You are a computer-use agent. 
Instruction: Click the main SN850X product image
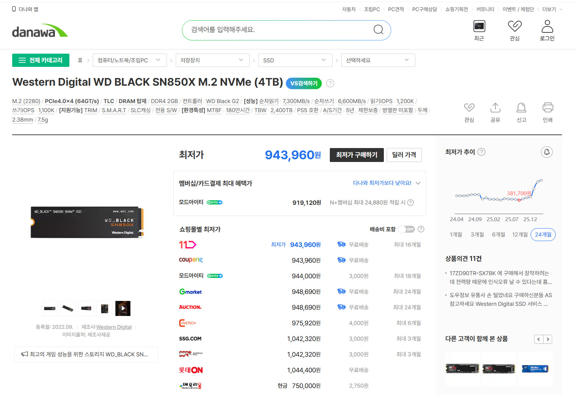point(87,222)
